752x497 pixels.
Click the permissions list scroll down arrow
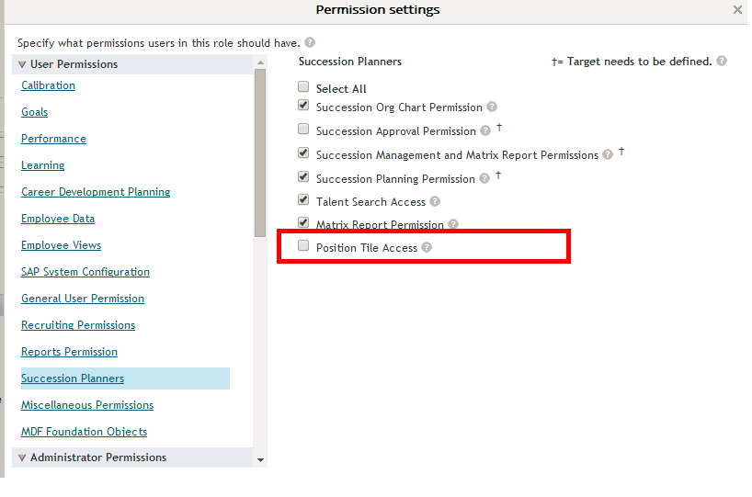(x=260, y=460)
